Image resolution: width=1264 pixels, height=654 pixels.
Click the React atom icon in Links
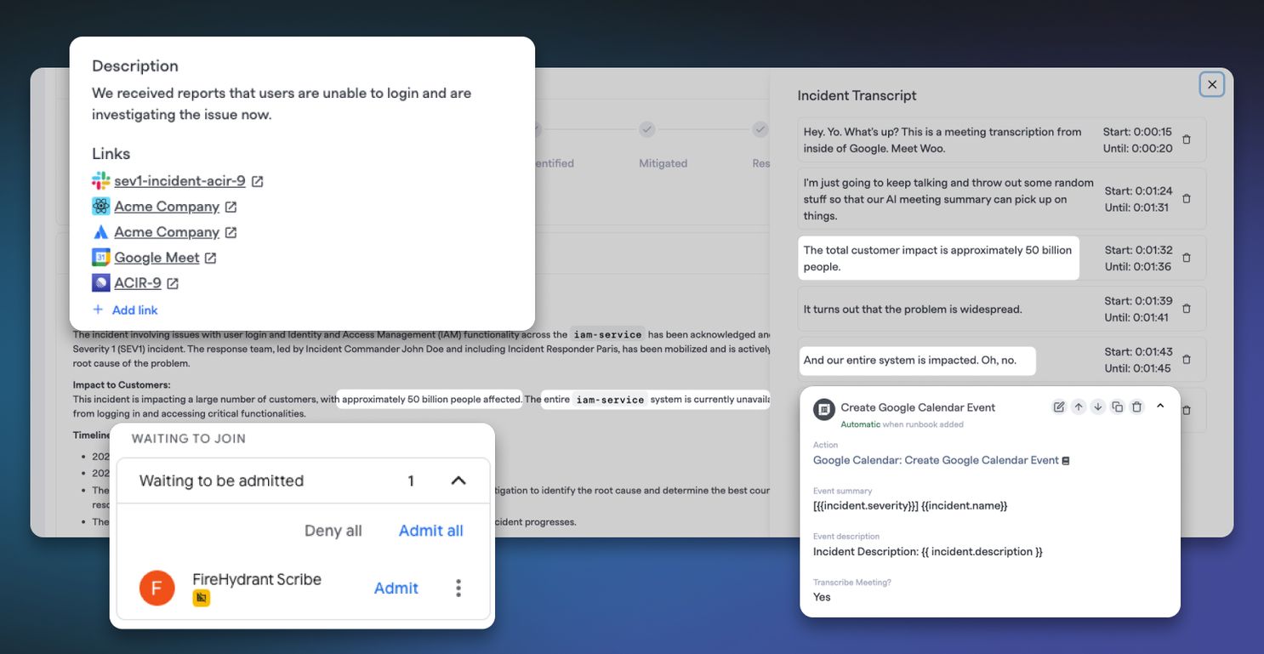pyautogui.click(x=101, y=207)
